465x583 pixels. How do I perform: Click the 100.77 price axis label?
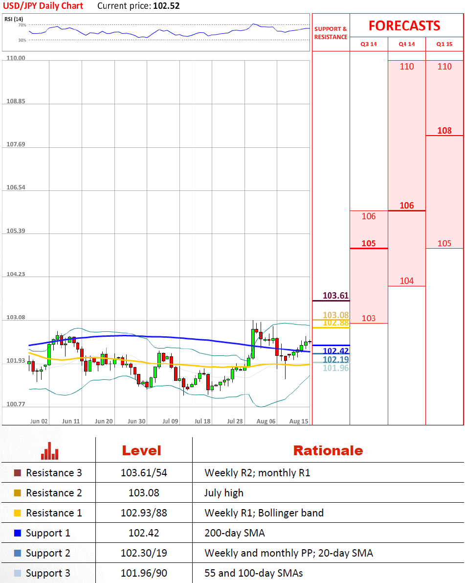click(16, 404)
